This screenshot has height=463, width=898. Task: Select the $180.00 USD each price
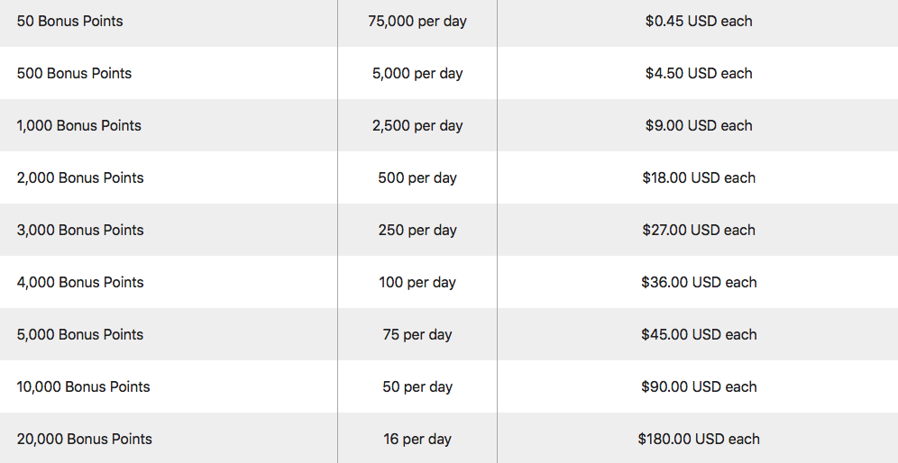pos(699,439)
